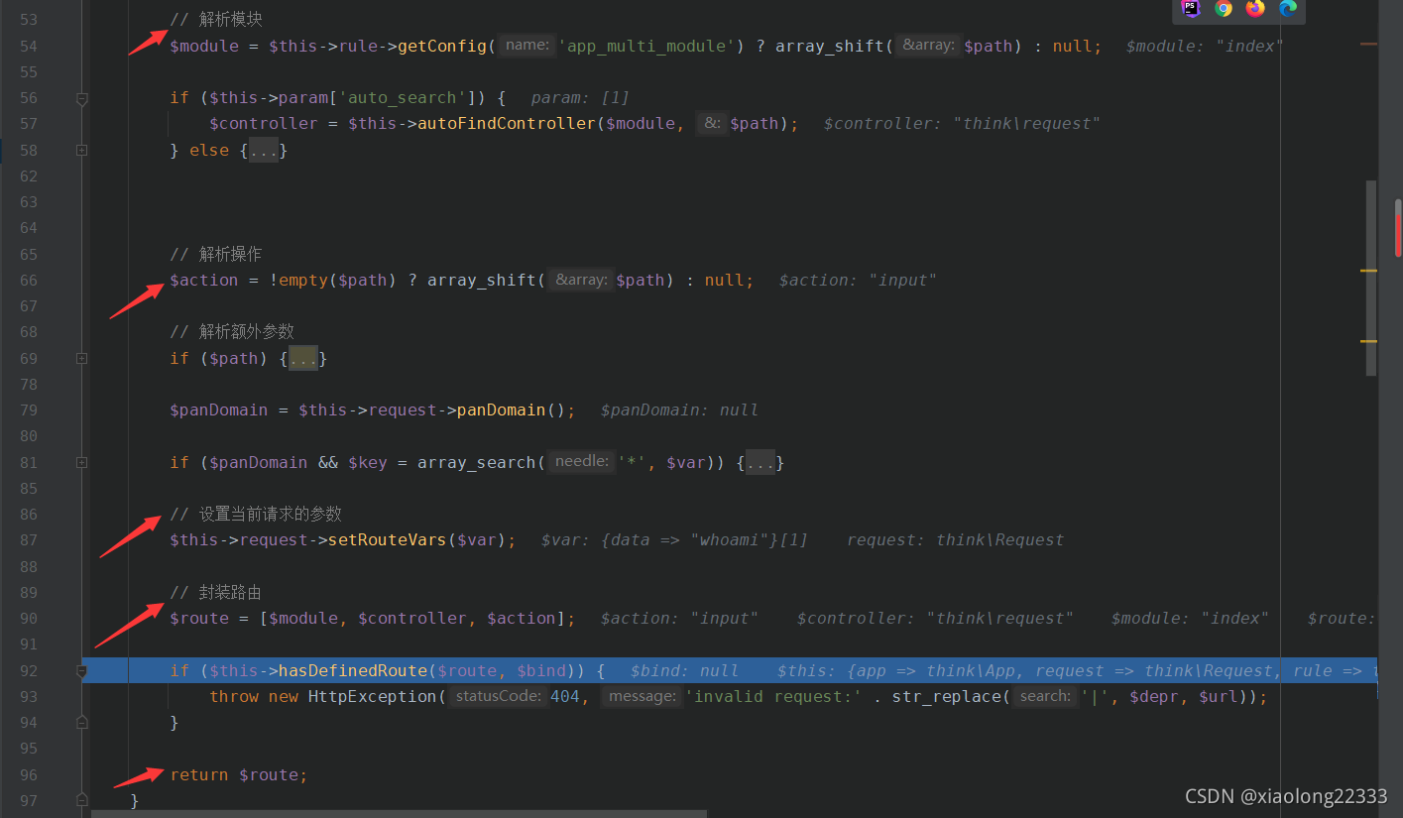Click the '// 设置当前请求的参数' comment
1403x818 pixels.
coord(256,515)
